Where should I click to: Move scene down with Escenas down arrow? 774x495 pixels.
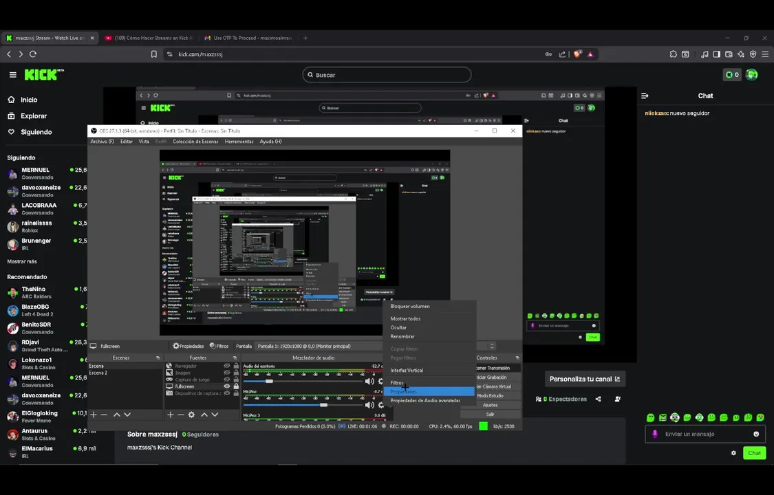(x=127, y=415)
